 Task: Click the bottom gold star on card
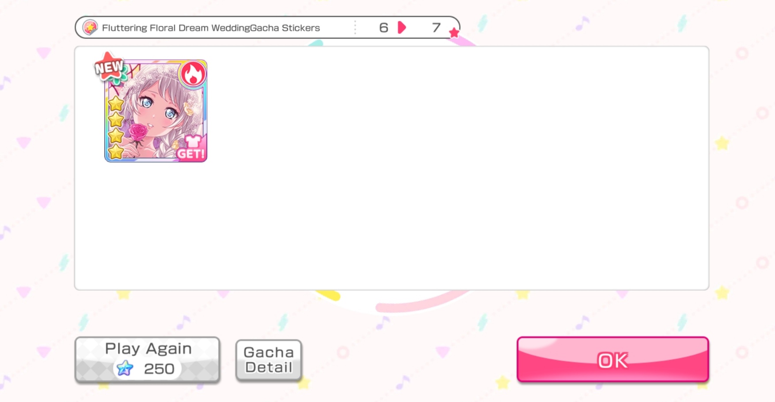pos(116,152)
